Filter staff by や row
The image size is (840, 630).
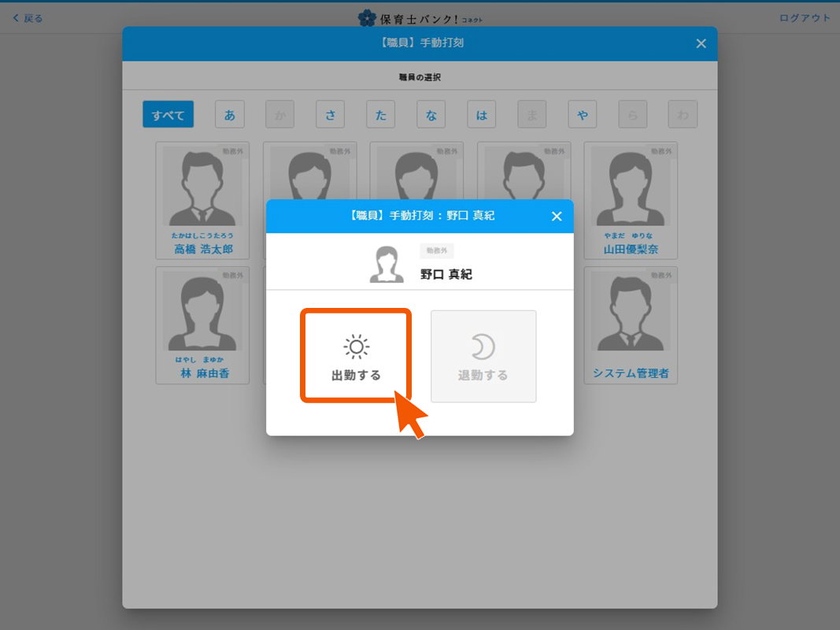582,115
